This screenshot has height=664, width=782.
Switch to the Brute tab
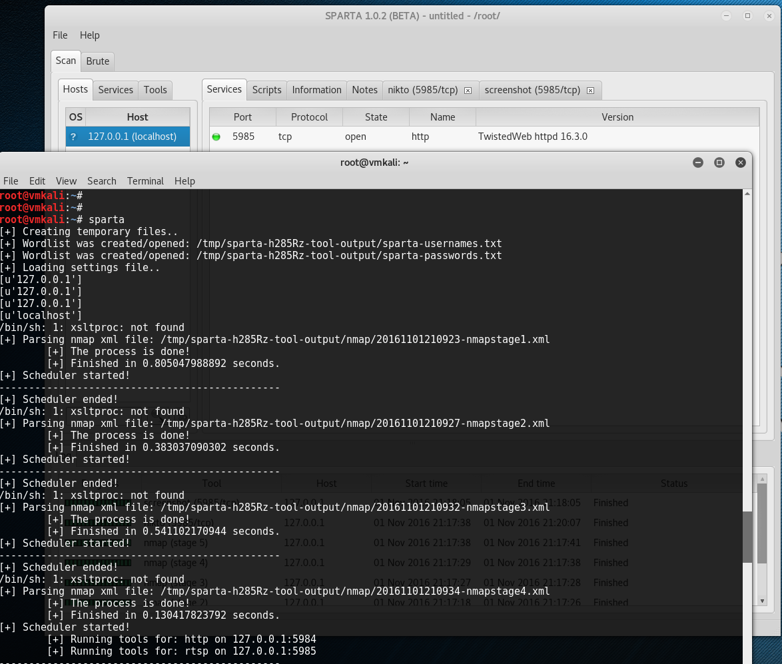98,61
